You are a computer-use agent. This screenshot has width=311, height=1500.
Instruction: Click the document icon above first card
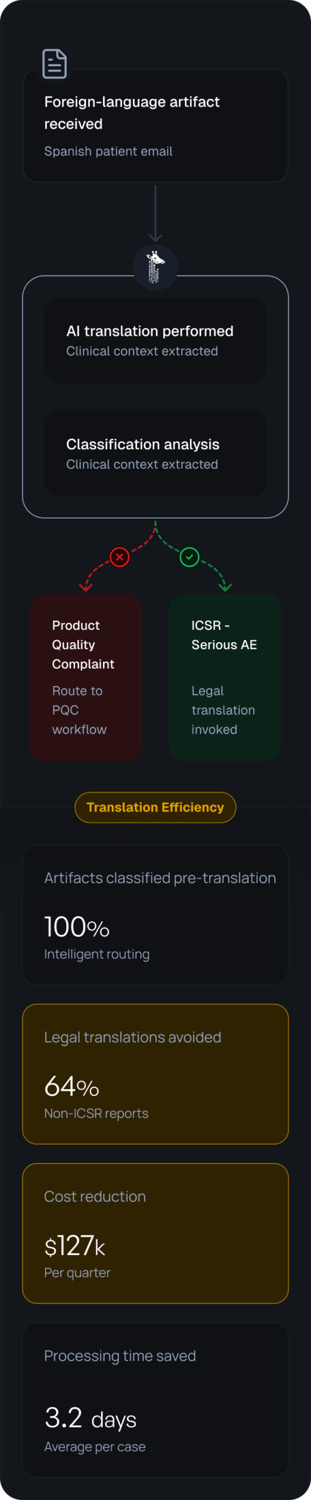click(x=54, y=64)
